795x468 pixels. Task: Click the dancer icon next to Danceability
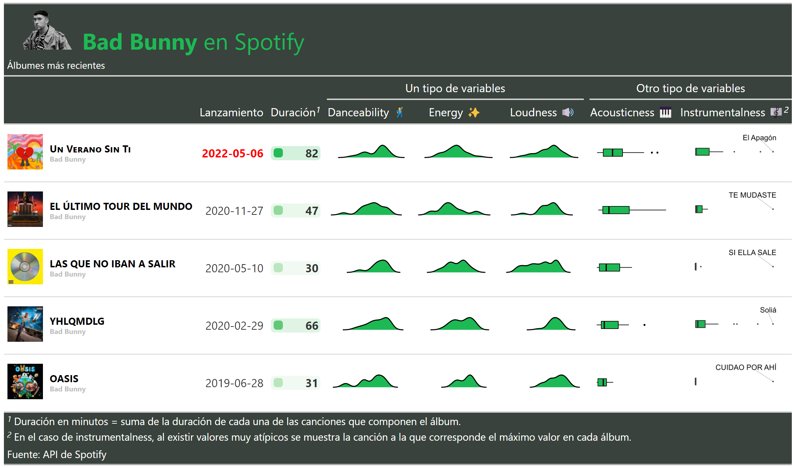point(400,112)
